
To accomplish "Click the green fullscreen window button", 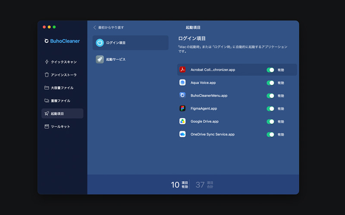I will click(x=54, y=27).
